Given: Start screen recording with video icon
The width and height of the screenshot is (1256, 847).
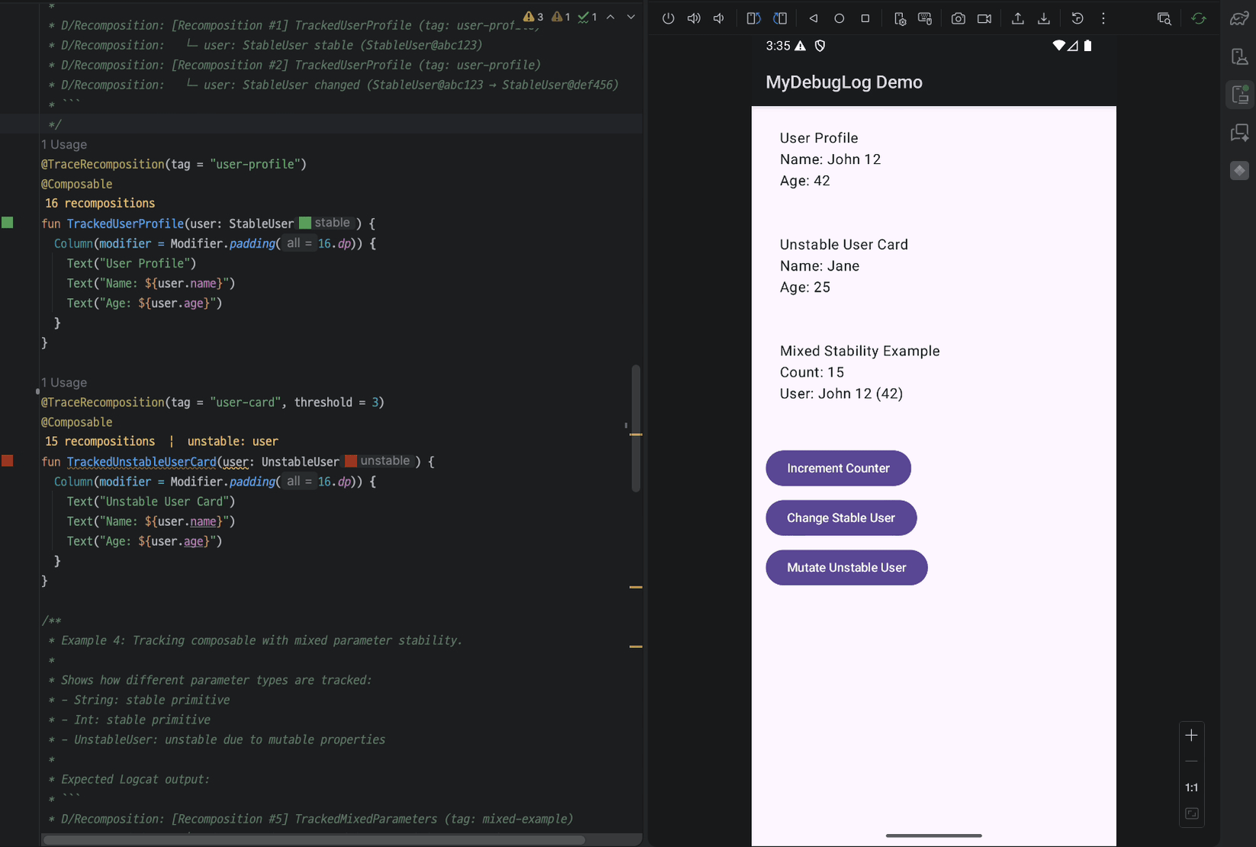Looking at the screenshot, I should tap(985, 18).
